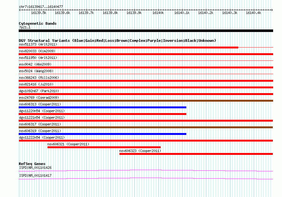Select the nsv820033 (Kim2009) variant label
282x197 pixels.
[x=37, y=51]
